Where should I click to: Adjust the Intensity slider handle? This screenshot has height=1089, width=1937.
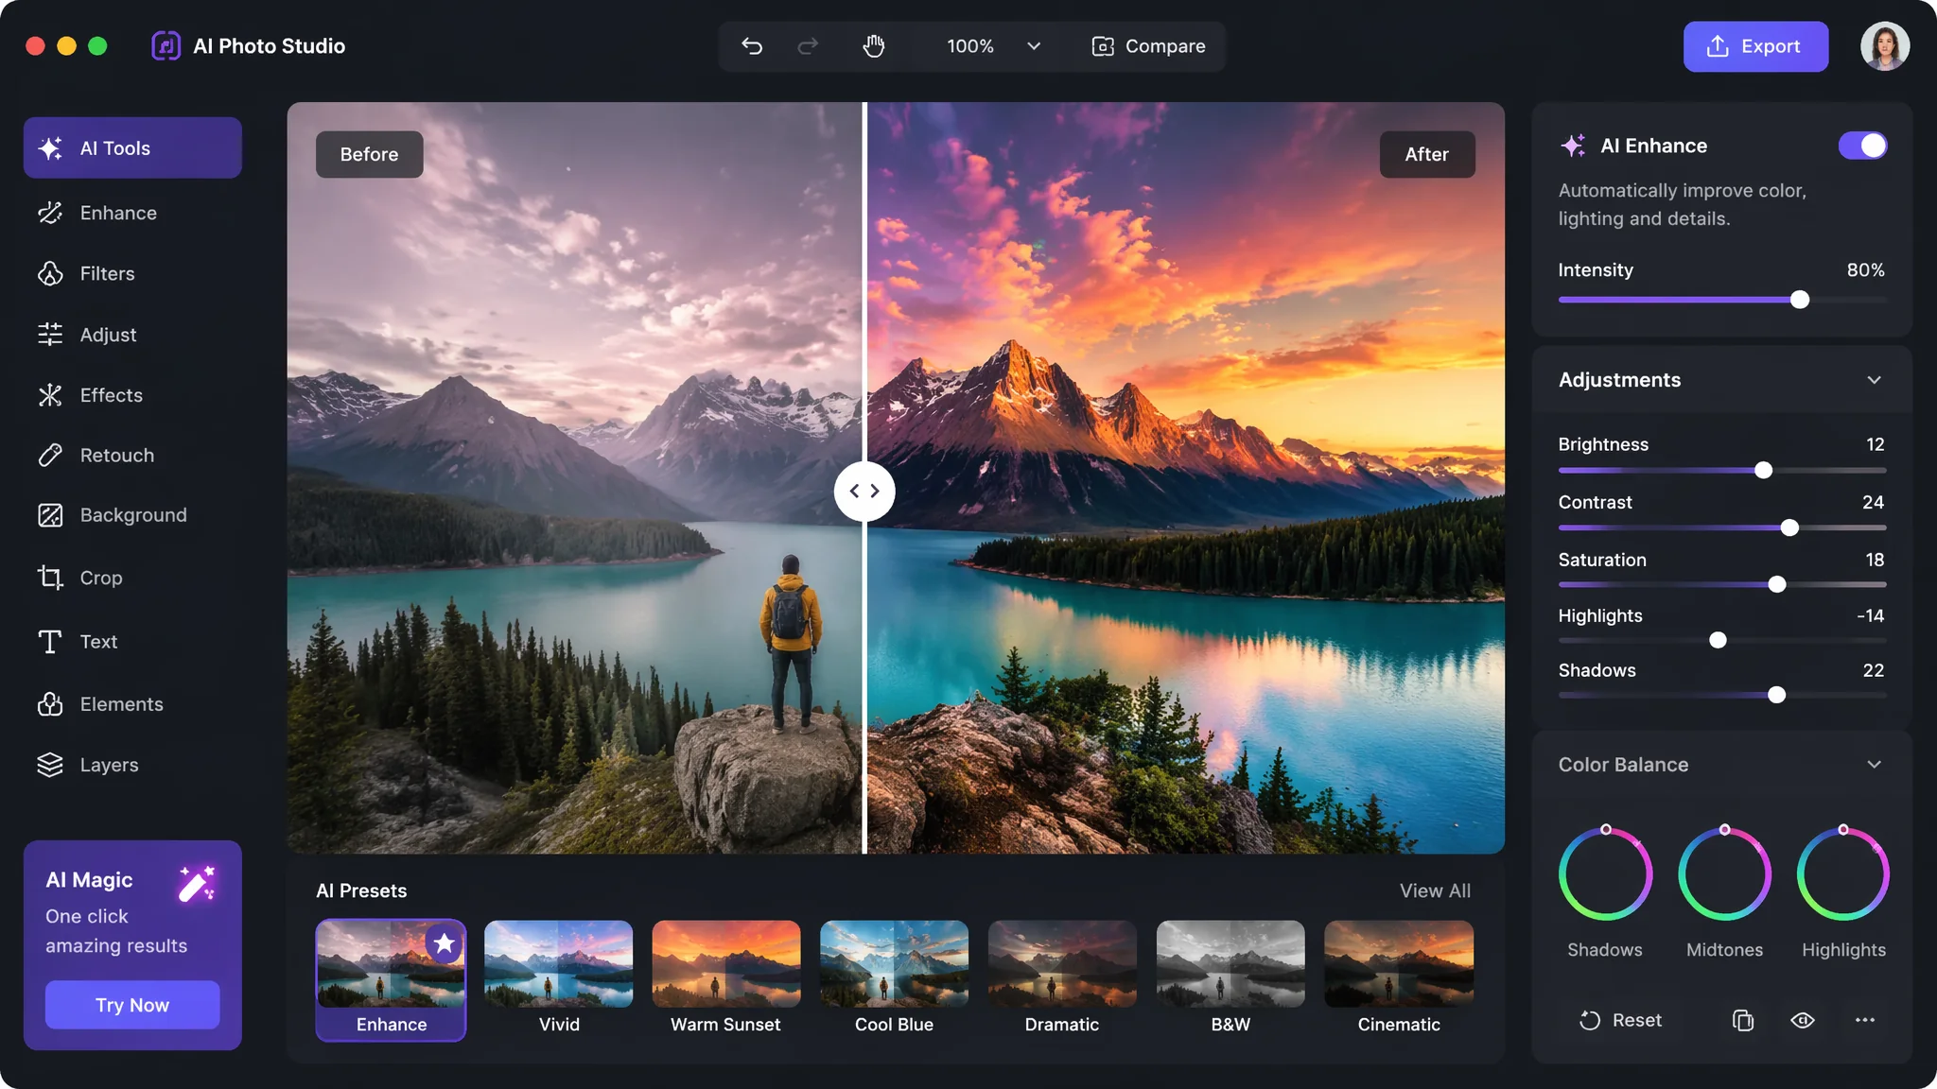[x=1800, y=300]
